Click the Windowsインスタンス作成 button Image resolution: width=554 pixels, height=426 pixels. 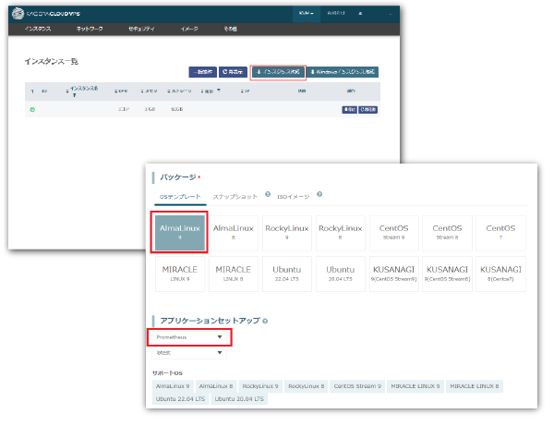pyautogui.click(x=343, y=71)
